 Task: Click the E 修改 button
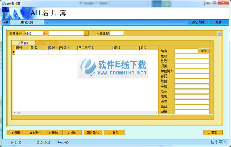coord(35,133)
